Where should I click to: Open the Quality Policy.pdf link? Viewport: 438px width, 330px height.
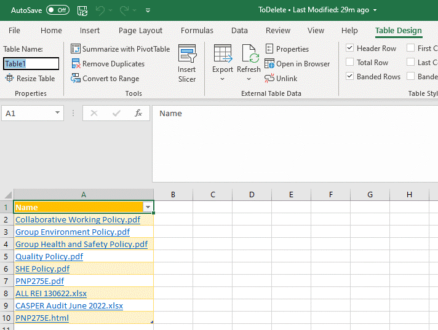pos(49,257)
